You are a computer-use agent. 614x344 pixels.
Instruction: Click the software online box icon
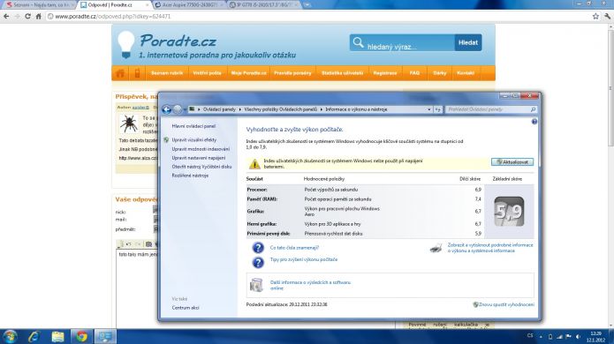tap(256, 285)
